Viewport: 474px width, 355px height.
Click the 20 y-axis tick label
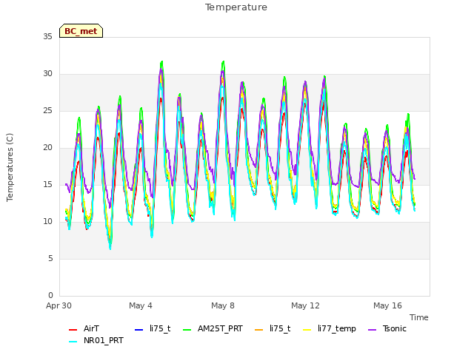(47, 148)
